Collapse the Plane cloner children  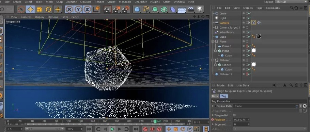(216, 51)
